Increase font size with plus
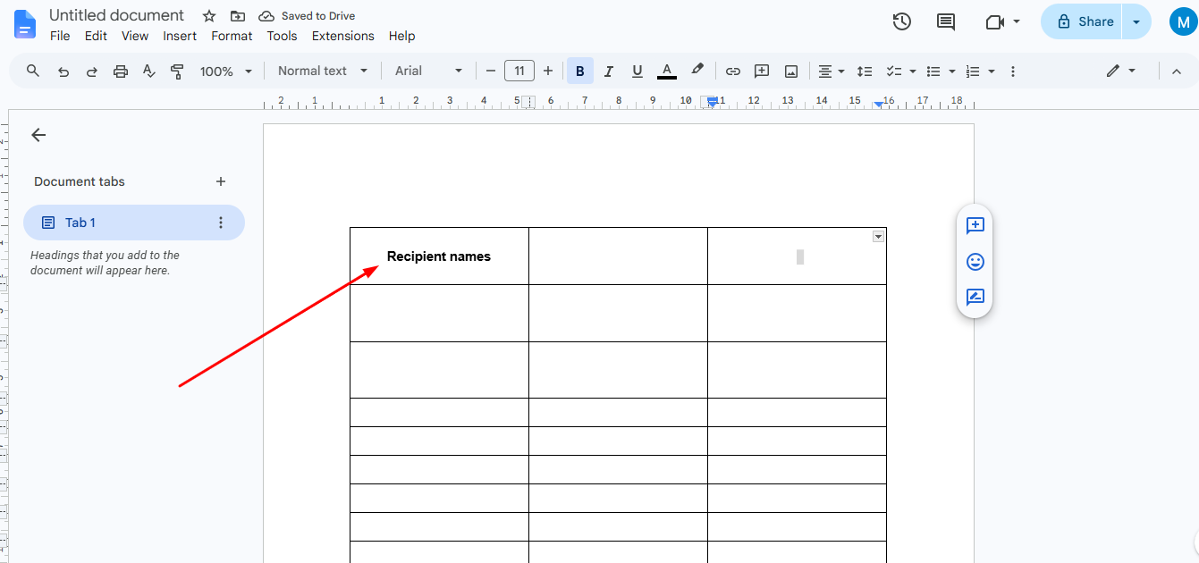The image size is (1199, 563). 548,71
